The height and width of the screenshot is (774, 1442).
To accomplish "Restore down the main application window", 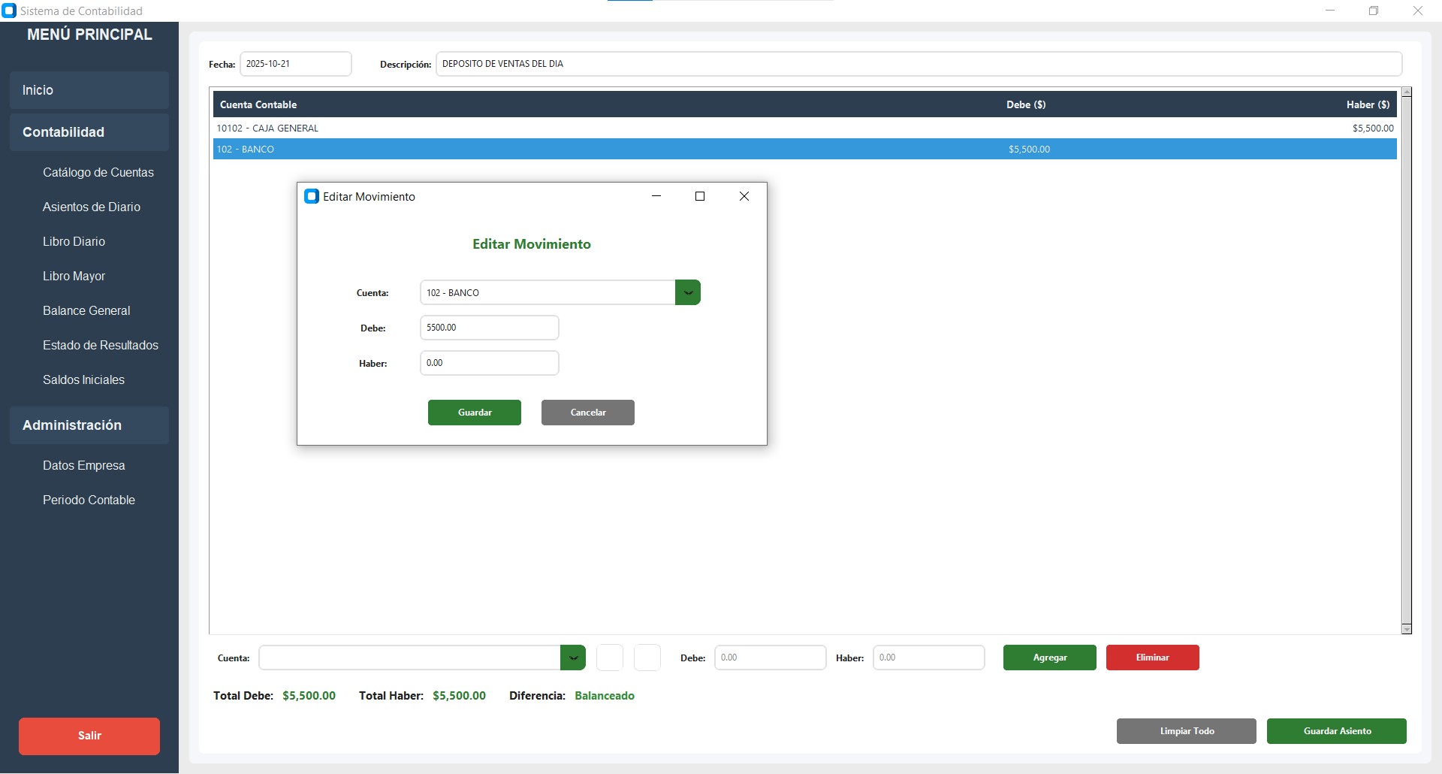I will coord(1373,11).
